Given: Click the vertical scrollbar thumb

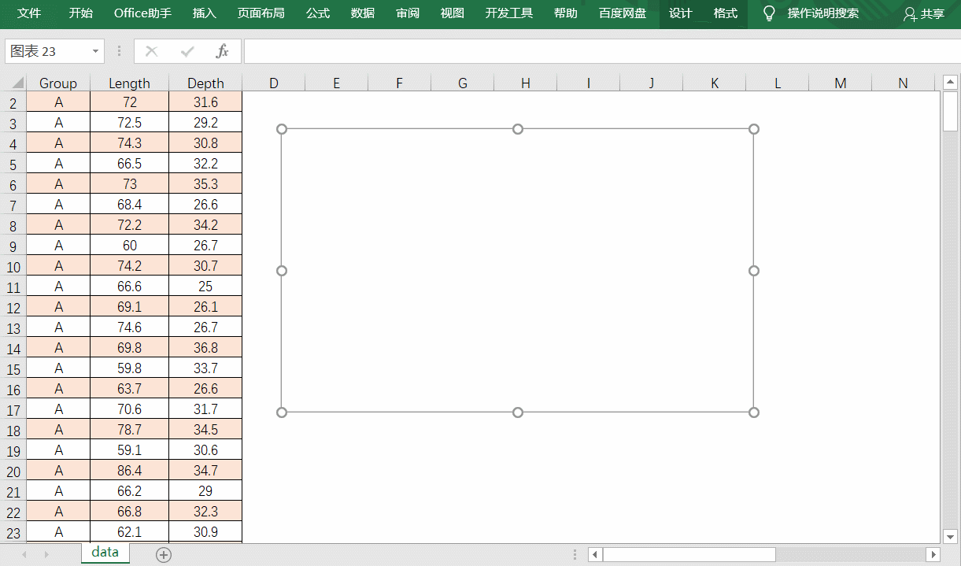Looking at the screenshot, I should pyautogui.click(x=950, y=111).
